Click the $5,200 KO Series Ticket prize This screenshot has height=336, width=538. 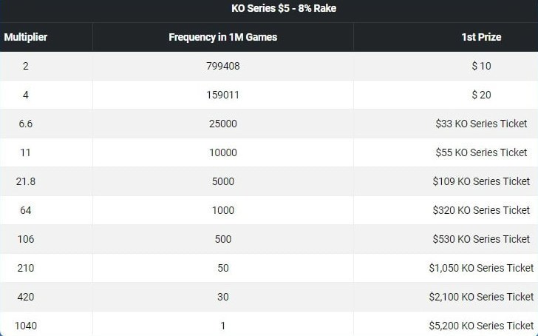click(481, 326)
